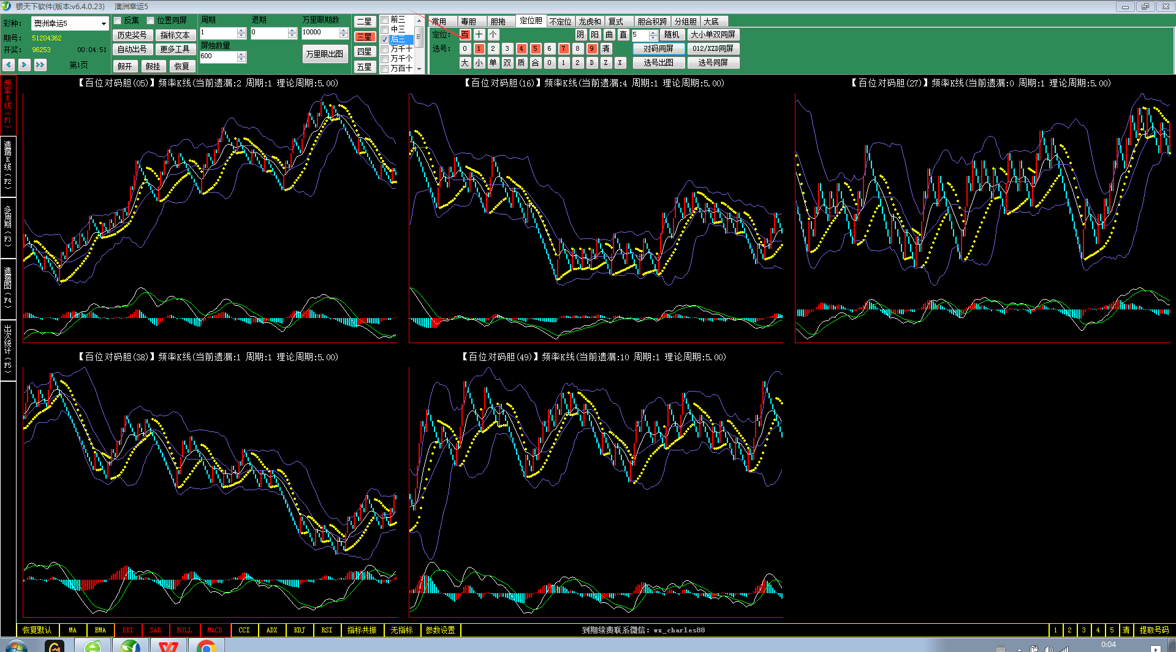Toggle the 个 position button
This screenshot has height=652, width=1176.
[493, 35]
